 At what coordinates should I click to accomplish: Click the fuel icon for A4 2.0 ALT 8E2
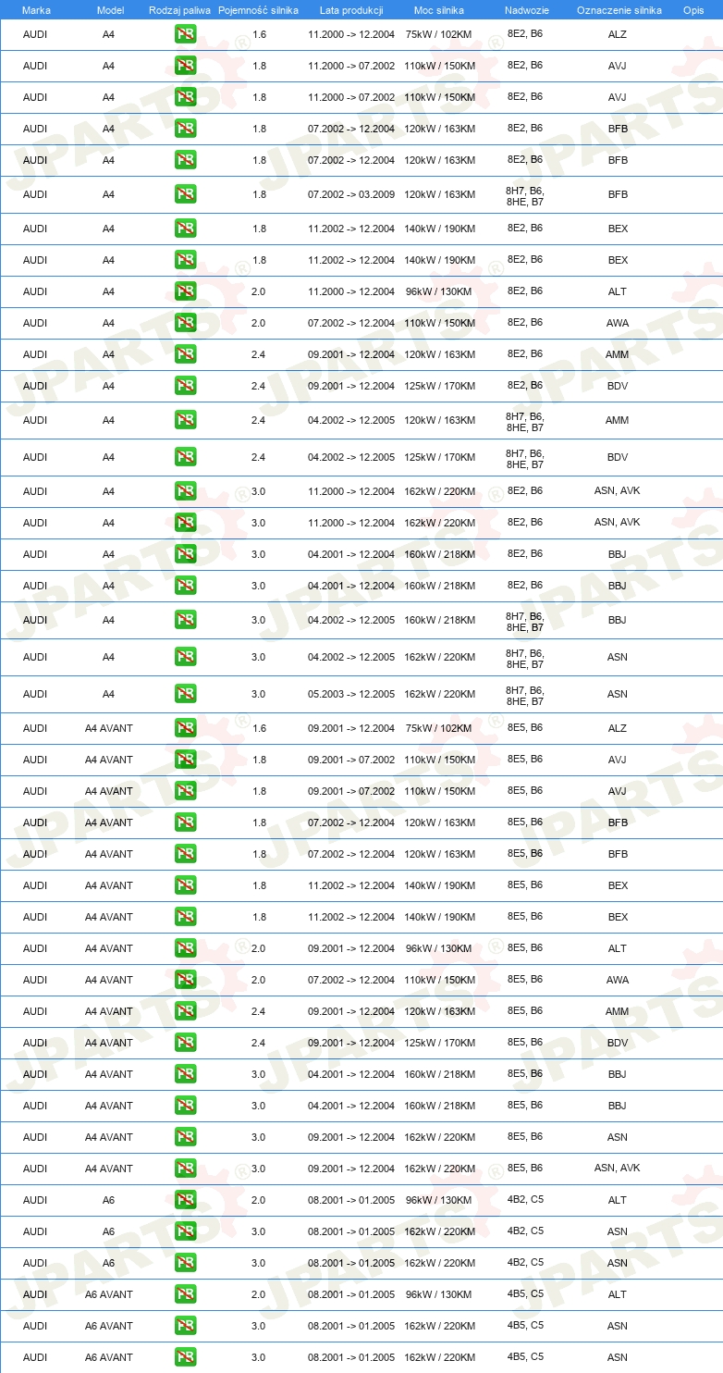185,291
